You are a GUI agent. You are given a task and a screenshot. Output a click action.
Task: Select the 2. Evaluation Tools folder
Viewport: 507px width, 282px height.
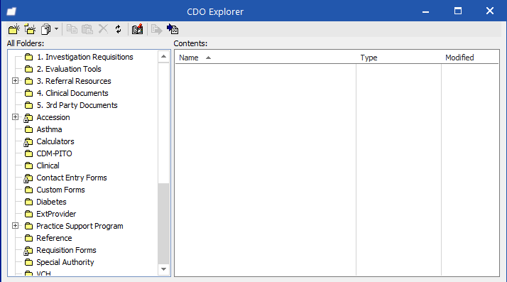[69, 69]
